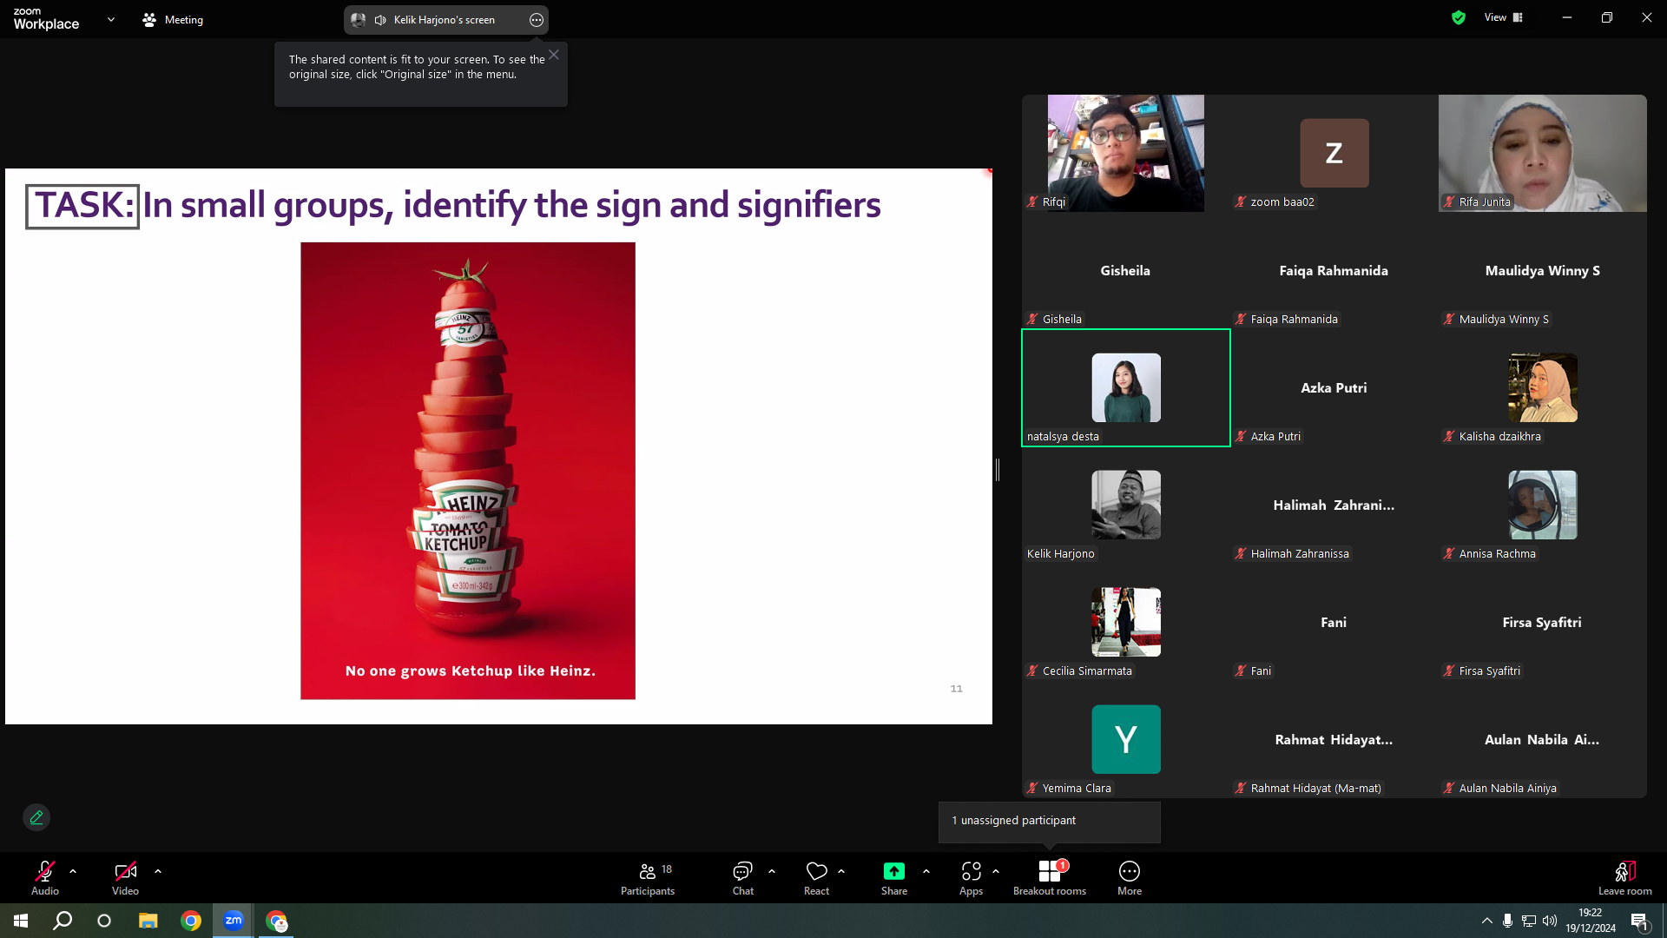Open Google Chrome from taskbar

[191, 921]
